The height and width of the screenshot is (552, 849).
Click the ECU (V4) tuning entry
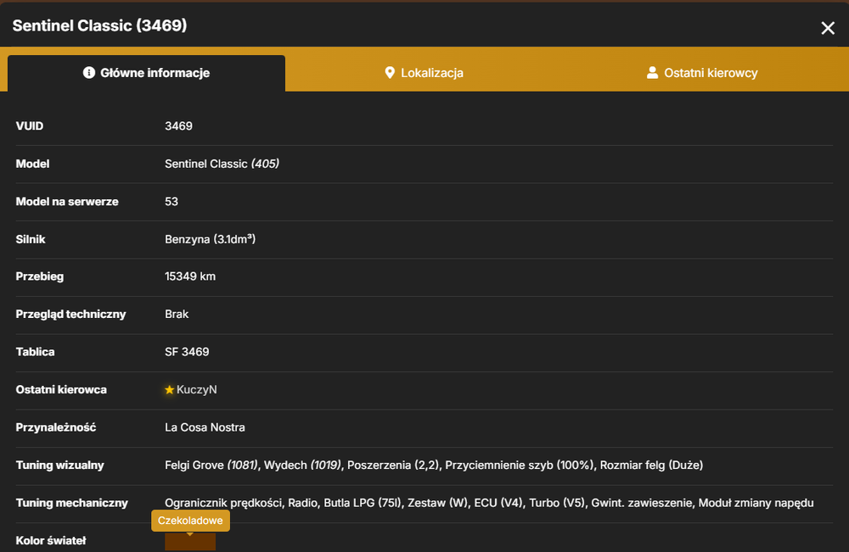(498, 503)
